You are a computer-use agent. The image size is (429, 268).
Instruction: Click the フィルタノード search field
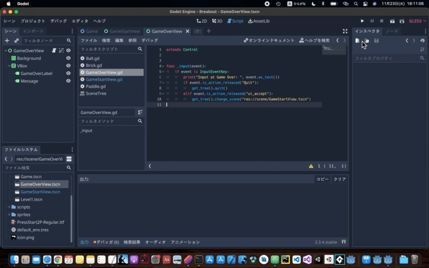(47, 41)
